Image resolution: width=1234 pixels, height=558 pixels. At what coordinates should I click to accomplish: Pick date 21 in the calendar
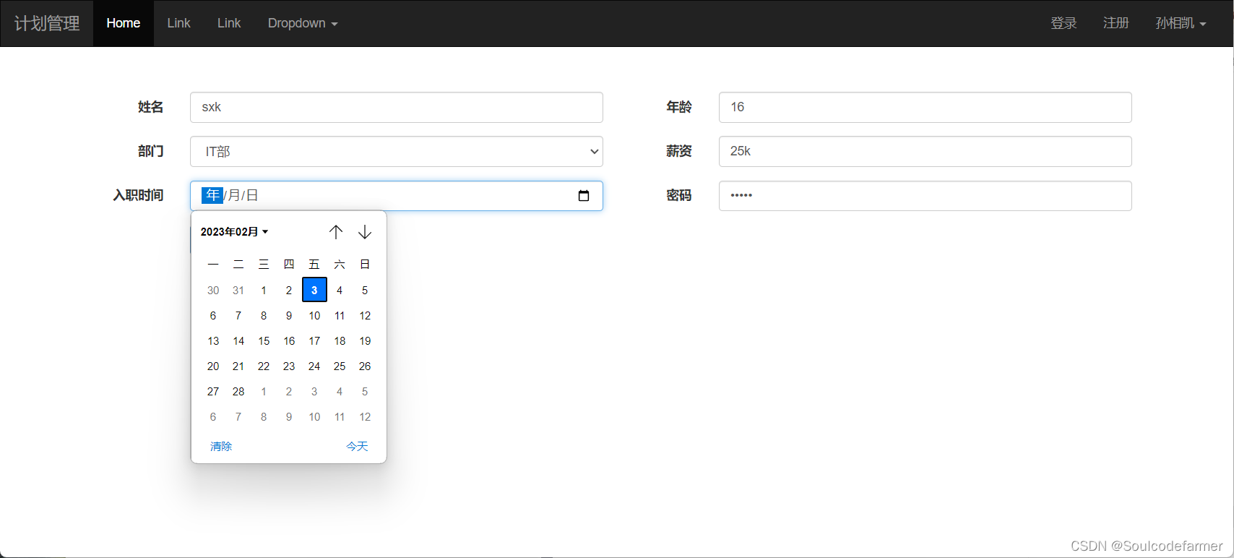(x=238, y=366)
